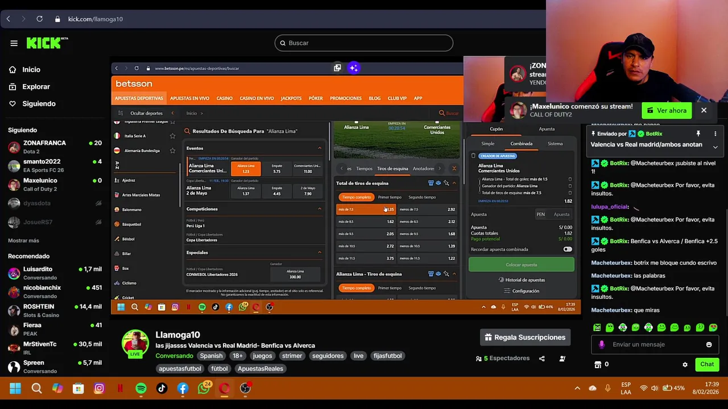The height and width of the screenshot is (409, 728).
Task: Reload the browser page
Action: [39, 19]
